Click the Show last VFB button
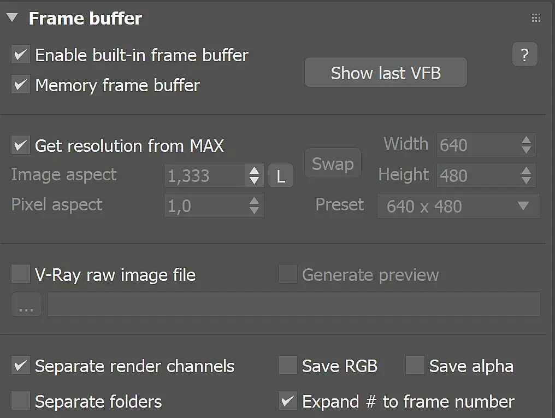The height and width of the screenshot is (418, 555). (386, 73)
